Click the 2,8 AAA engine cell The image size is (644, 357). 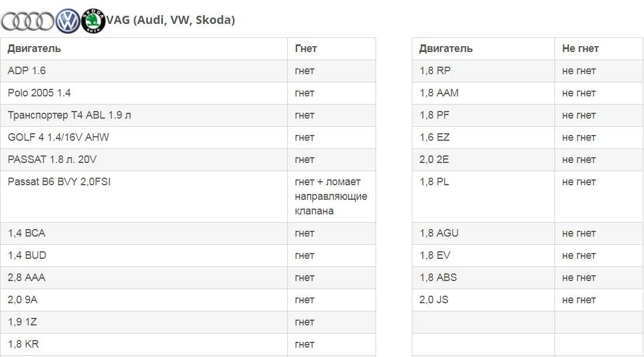pyautogui.click(x=144, y=278)
